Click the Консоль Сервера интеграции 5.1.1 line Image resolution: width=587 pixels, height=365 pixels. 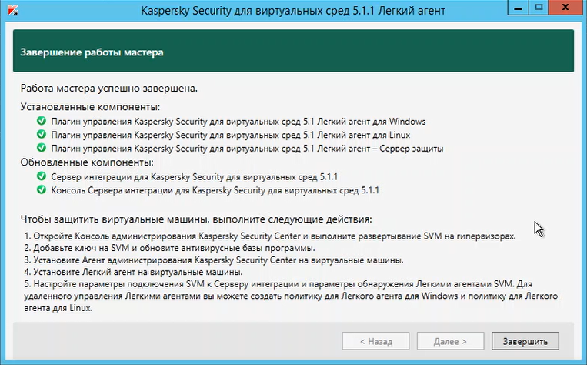tap(215, 190)
